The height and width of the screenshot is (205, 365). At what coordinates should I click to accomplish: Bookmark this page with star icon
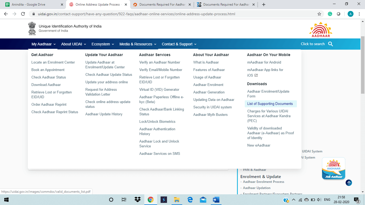tap(319, 14)
